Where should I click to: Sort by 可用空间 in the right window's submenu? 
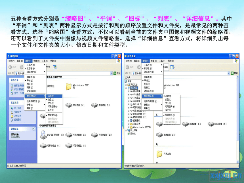[x=171, y=107]
